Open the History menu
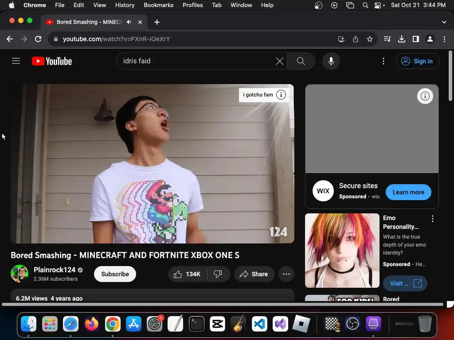Viewport: 454px width, 340px height. (x=125, y=5)
